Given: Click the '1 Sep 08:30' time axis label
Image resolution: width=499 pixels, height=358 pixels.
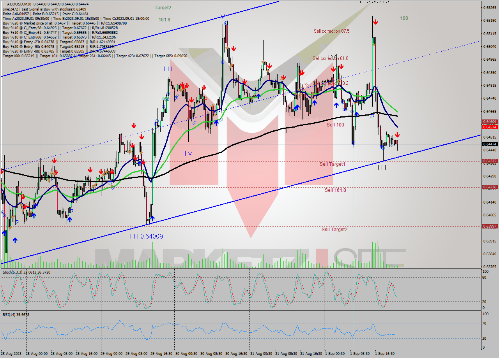Looking at the screenshot, I should pos(360,354).
